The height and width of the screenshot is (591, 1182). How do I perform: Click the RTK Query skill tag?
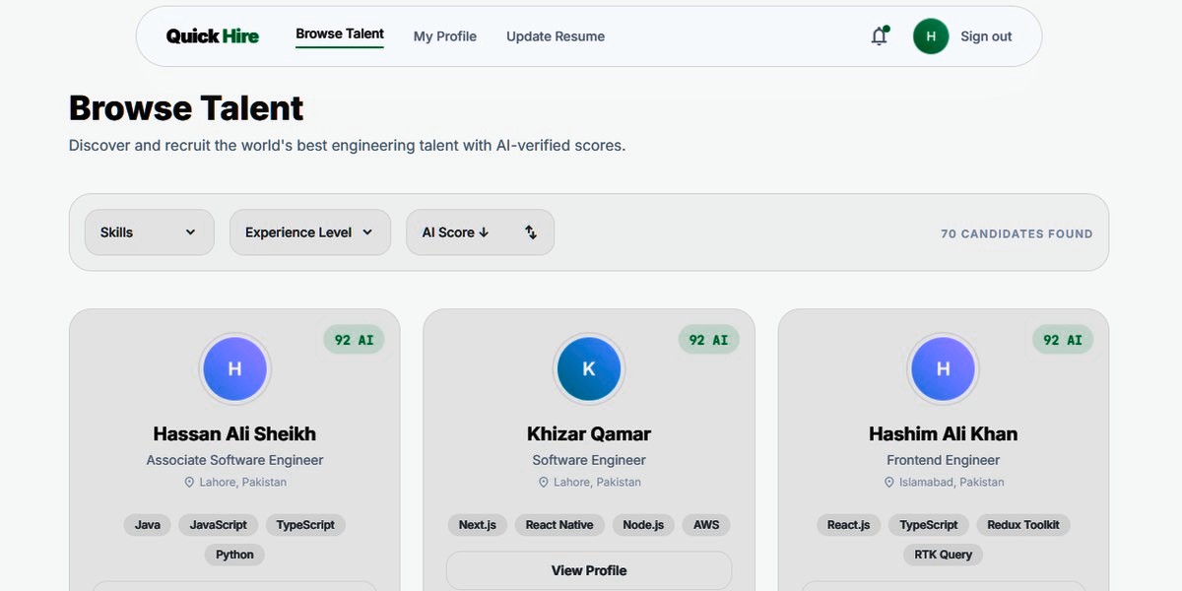944,555
